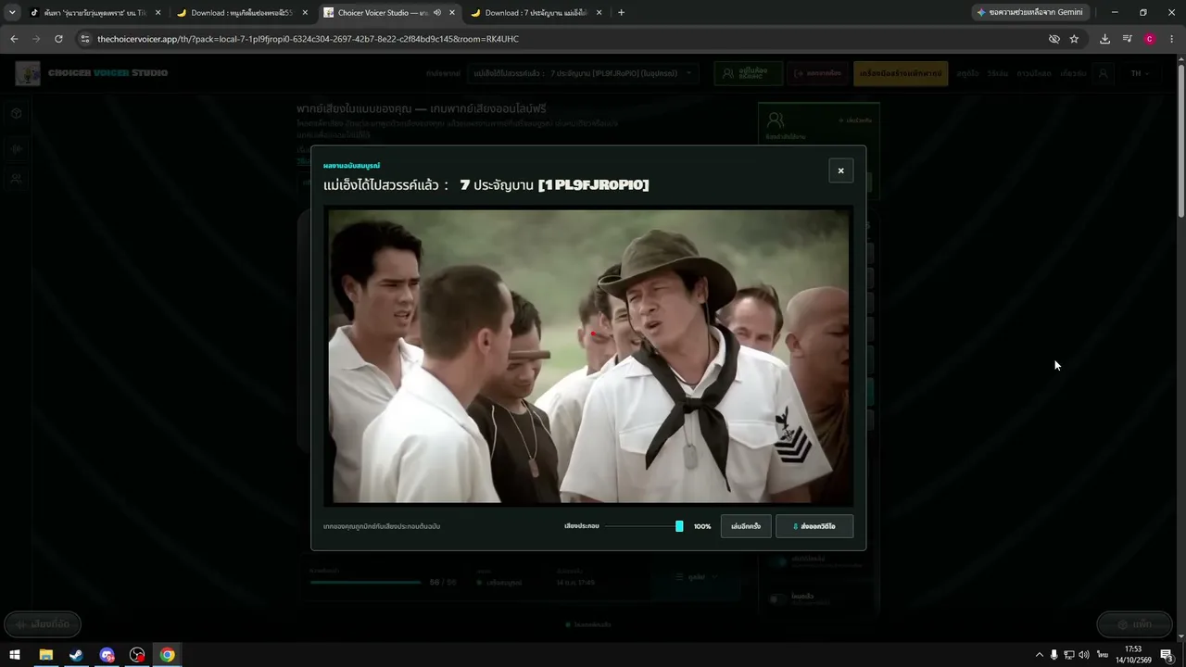Open the taskbar clock and calendar
The width and height of the screenshot is (1186, 667).
[1133, 655]
